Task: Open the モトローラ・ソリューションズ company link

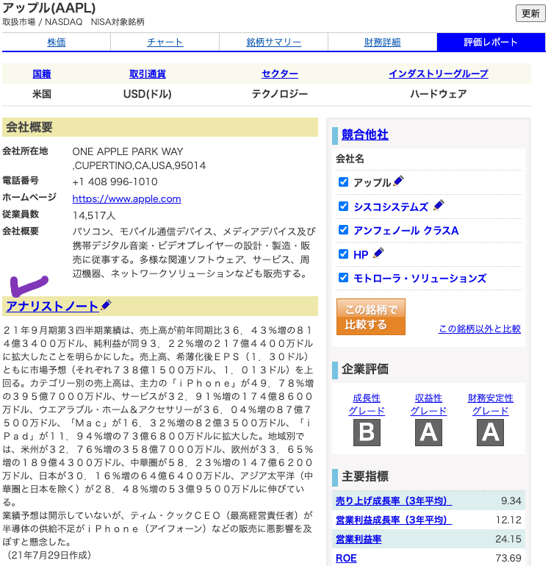Action: click(x=420, y=279)
